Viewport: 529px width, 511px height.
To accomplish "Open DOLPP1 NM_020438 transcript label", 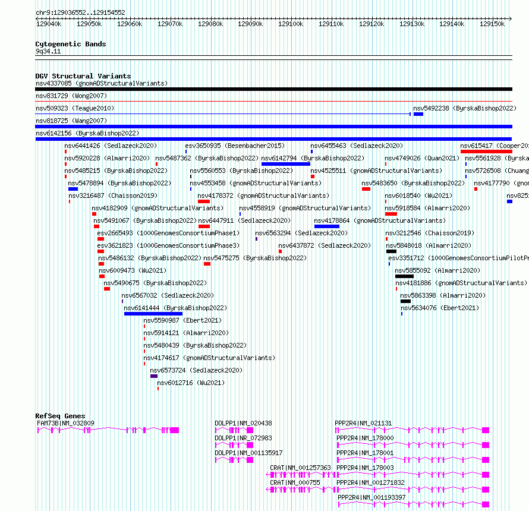I will tap(243, 423).
